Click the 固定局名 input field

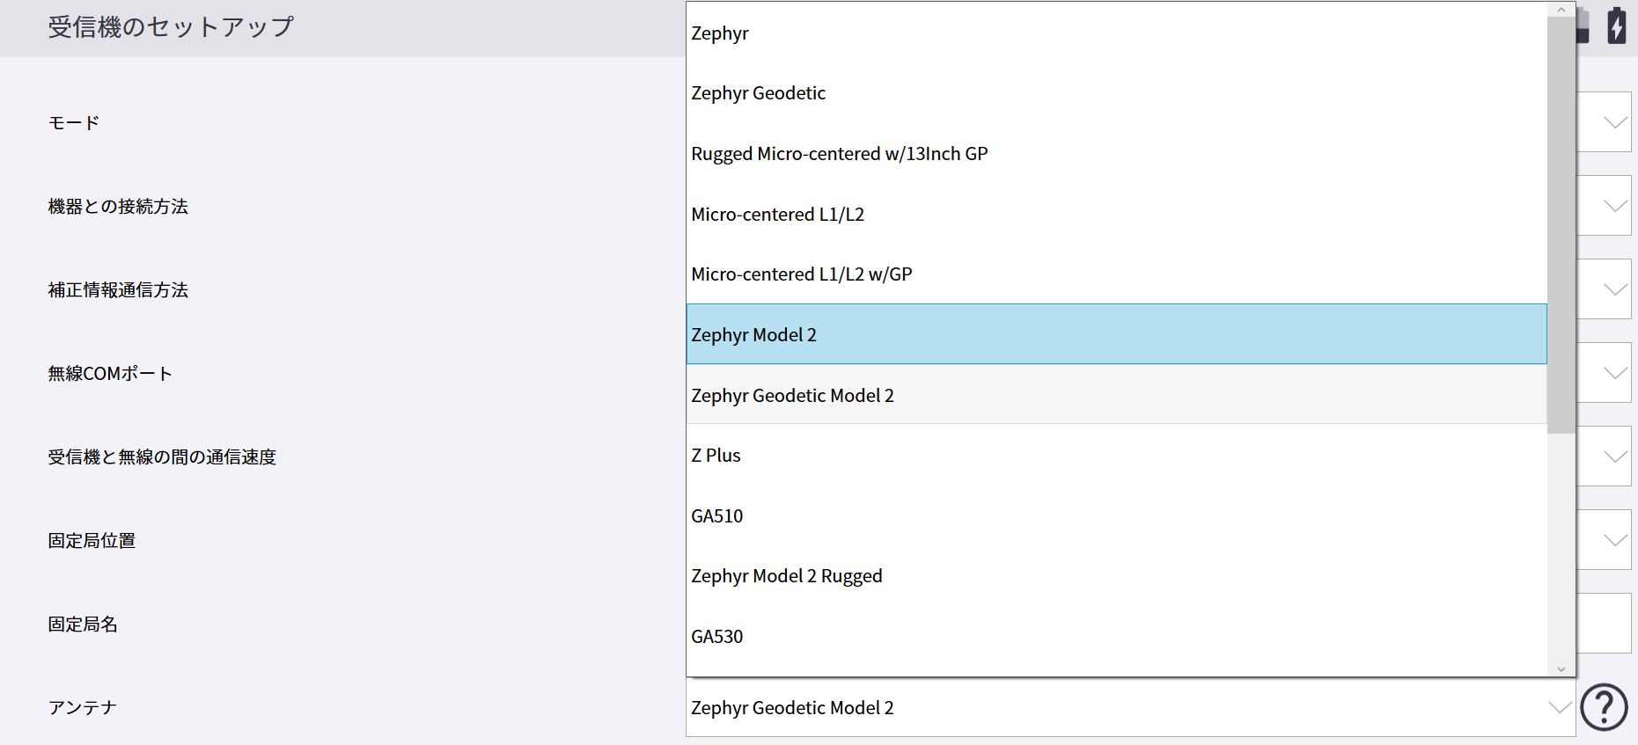[x=1605, y=624]
